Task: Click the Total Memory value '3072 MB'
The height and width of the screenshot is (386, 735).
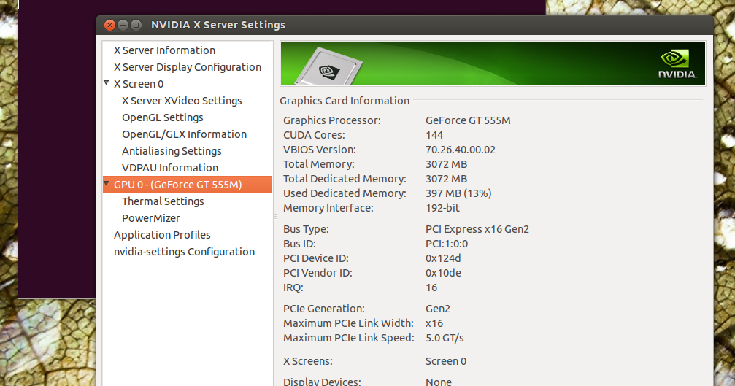Action: click(x=446, y=164)
